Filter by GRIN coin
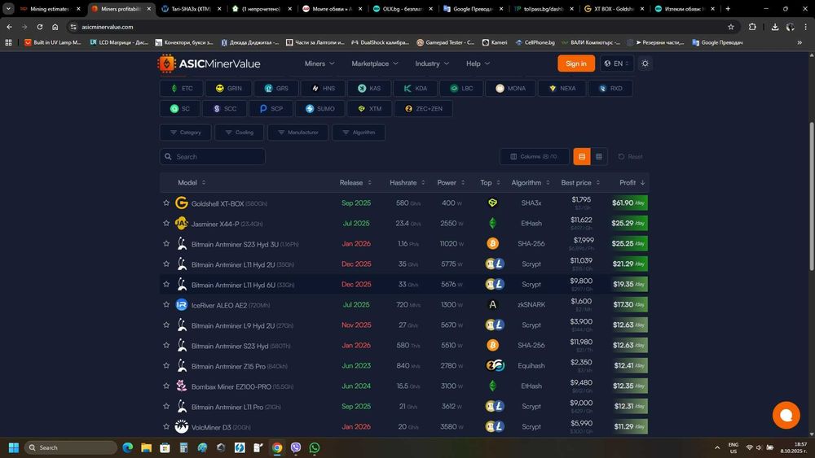 tap(229, 88)
